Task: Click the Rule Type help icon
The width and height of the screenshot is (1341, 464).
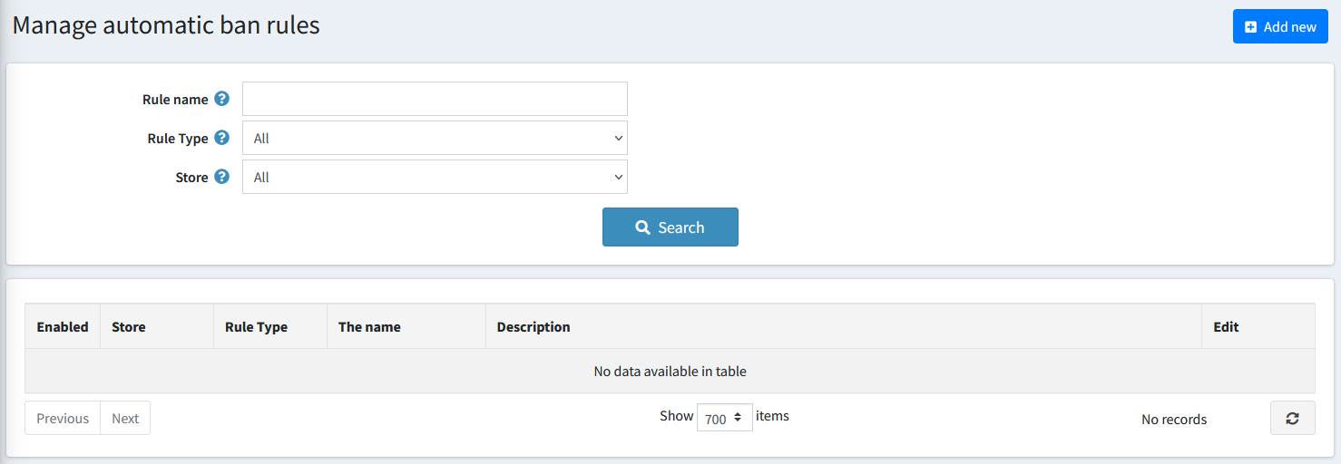Action: click(221, 139)
